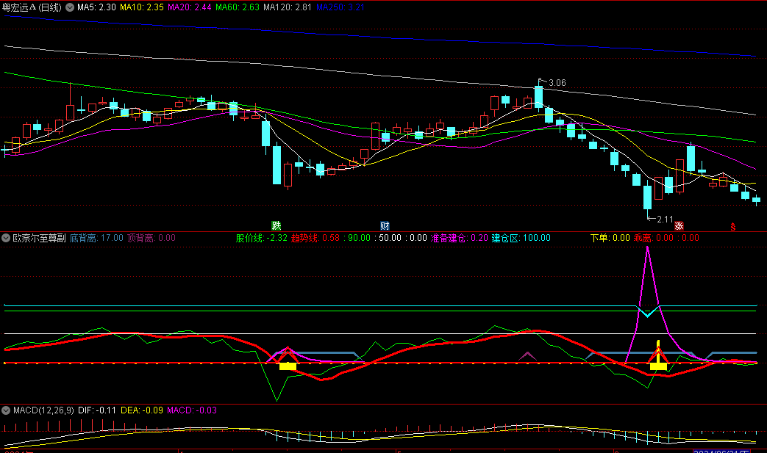Click the 底背离: 17.00 value
The width and height of the screenshot is (767, 453).
(96, 238)
